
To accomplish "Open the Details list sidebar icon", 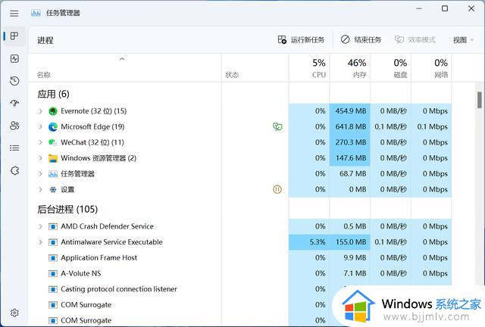I will tap(14, 148).
